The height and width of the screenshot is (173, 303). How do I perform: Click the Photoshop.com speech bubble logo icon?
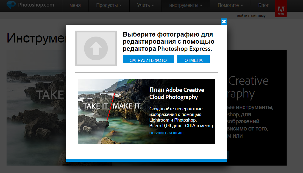coord(11,5)
